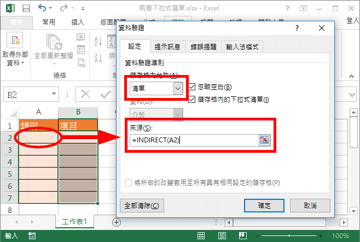The height and width of the screenshot is (242, 360).
Task: Switch to the 輸入法模式 tab
Action: tap(242, 47)
